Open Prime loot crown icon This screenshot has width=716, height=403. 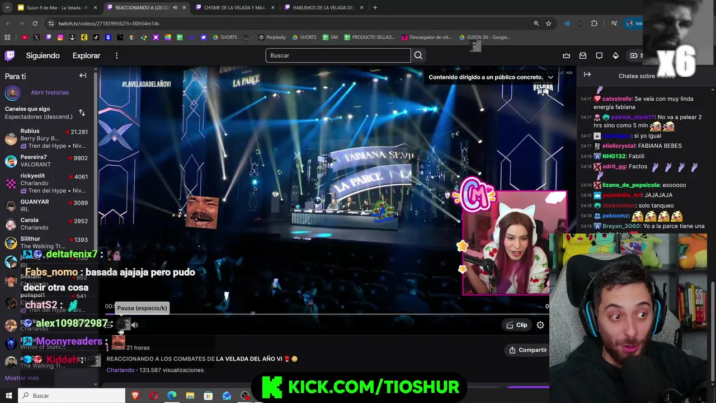click(567, 55)
